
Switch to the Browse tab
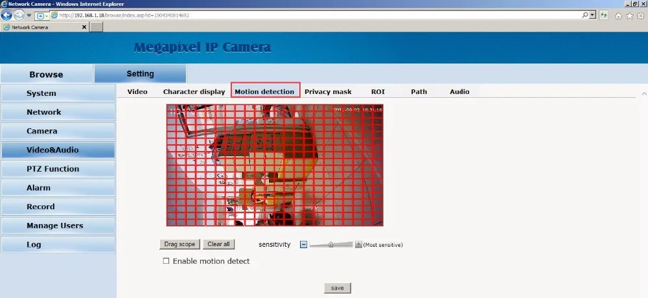[x=46, y=74]
